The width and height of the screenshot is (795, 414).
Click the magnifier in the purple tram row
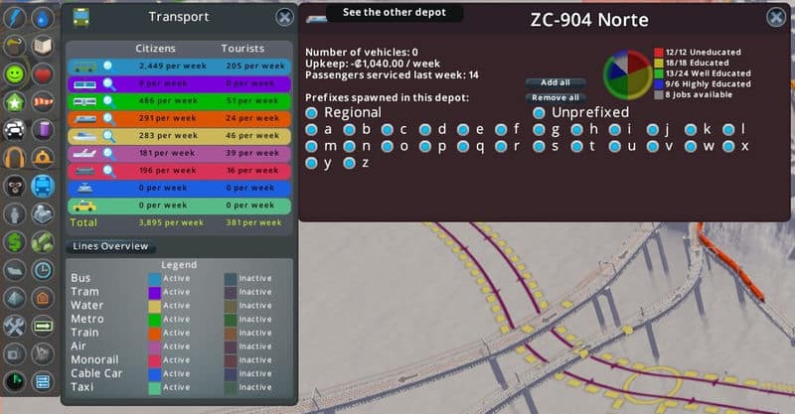point(108,83)
